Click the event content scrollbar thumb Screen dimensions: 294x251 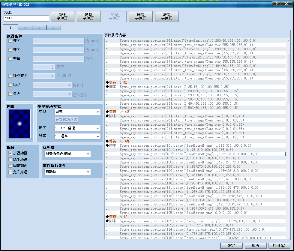point(288,78)
